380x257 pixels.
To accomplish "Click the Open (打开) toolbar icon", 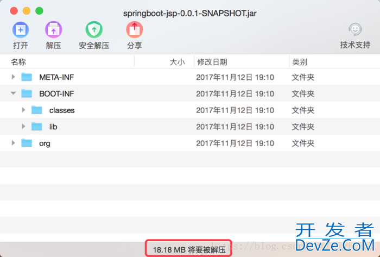I will point(21,30).
